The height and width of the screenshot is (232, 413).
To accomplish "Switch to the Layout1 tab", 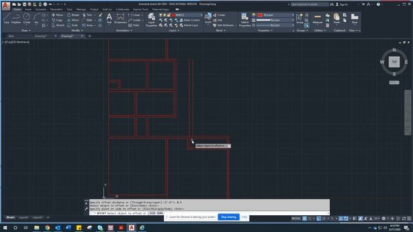I will pyautogui.click(x=23, y=218).
